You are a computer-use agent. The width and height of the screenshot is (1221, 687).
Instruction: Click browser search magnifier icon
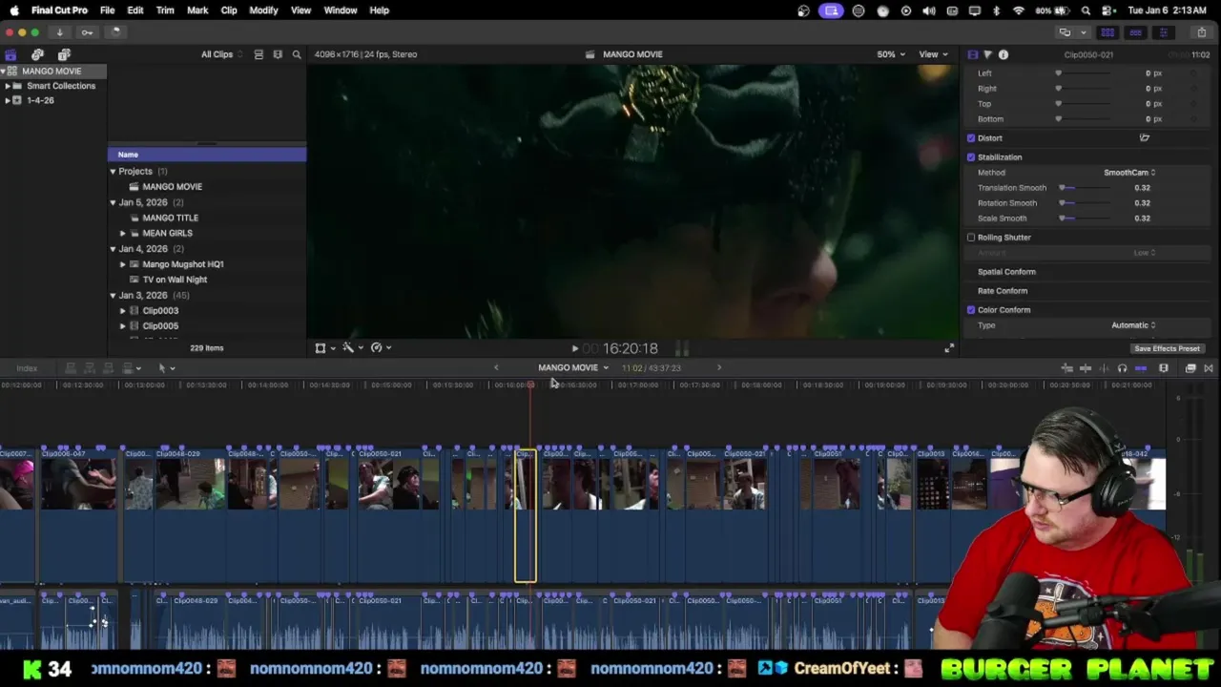[297, 54]
